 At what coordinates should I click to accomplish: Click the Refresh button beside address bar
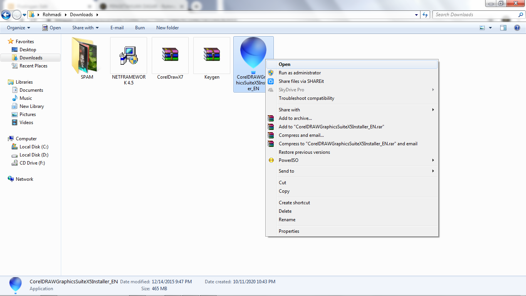[x=425, y=15]
